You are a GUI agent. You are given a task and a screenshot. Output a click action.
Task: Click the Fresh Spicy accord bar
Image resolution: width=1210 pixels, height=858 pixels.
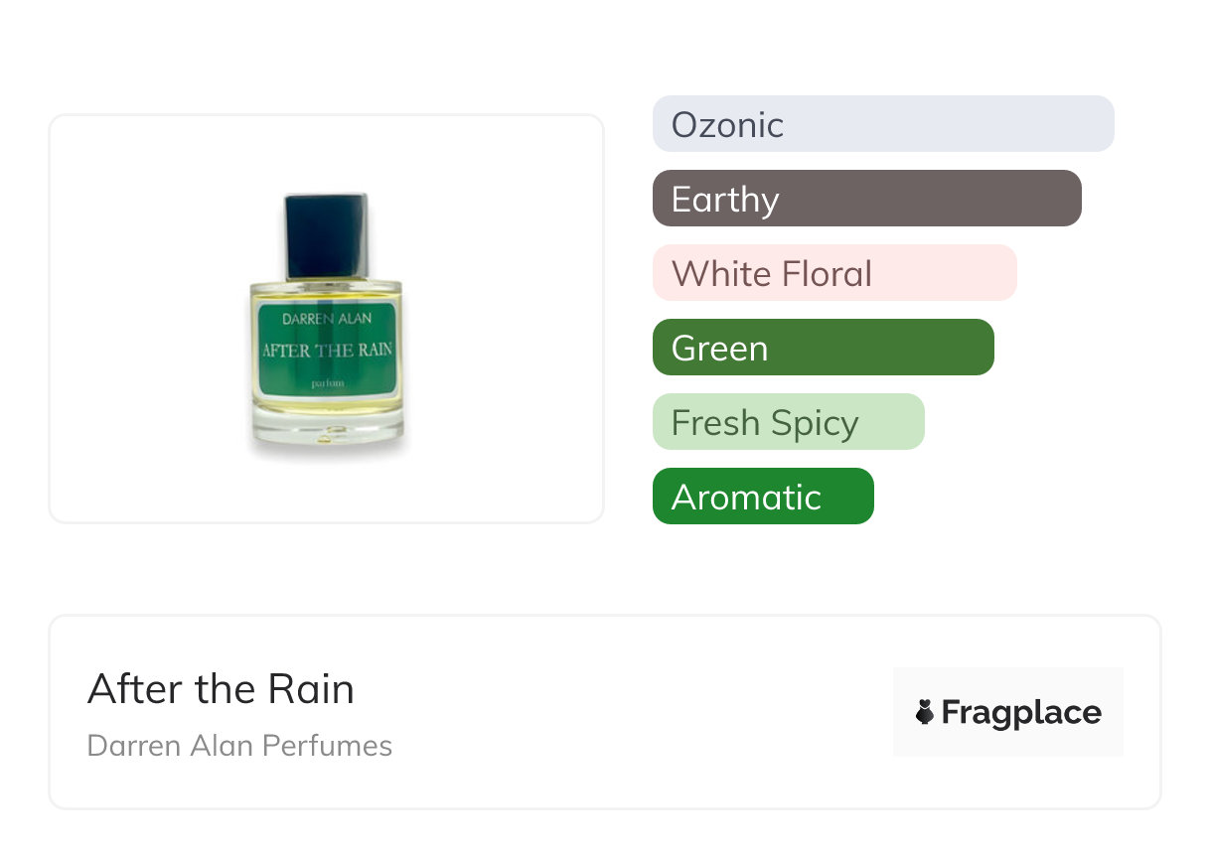[788, 422]
